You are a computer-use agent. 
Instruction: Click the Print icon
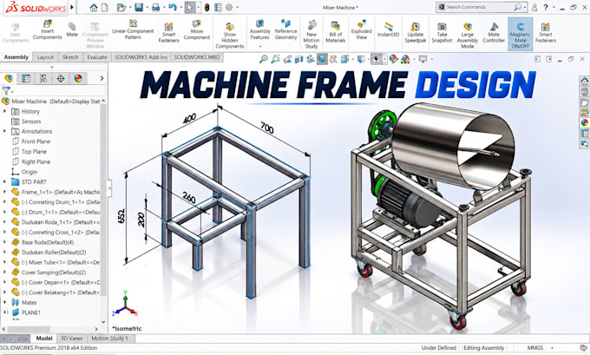(x=156, y=7)
